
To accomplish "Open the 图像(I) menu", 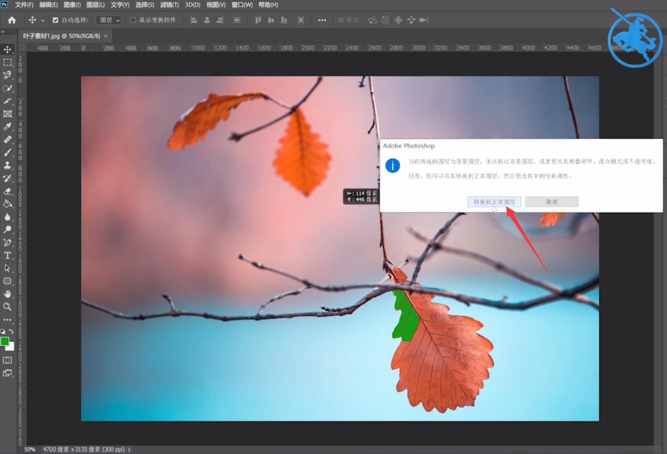I will pyautogui.click(x=72, y=5).
